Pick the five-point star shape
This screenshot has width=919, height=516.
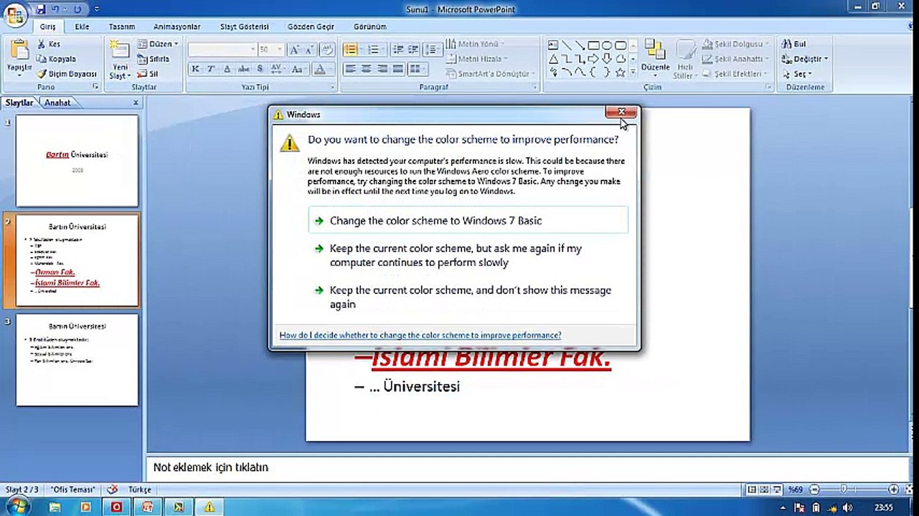[x=621, y=72]
